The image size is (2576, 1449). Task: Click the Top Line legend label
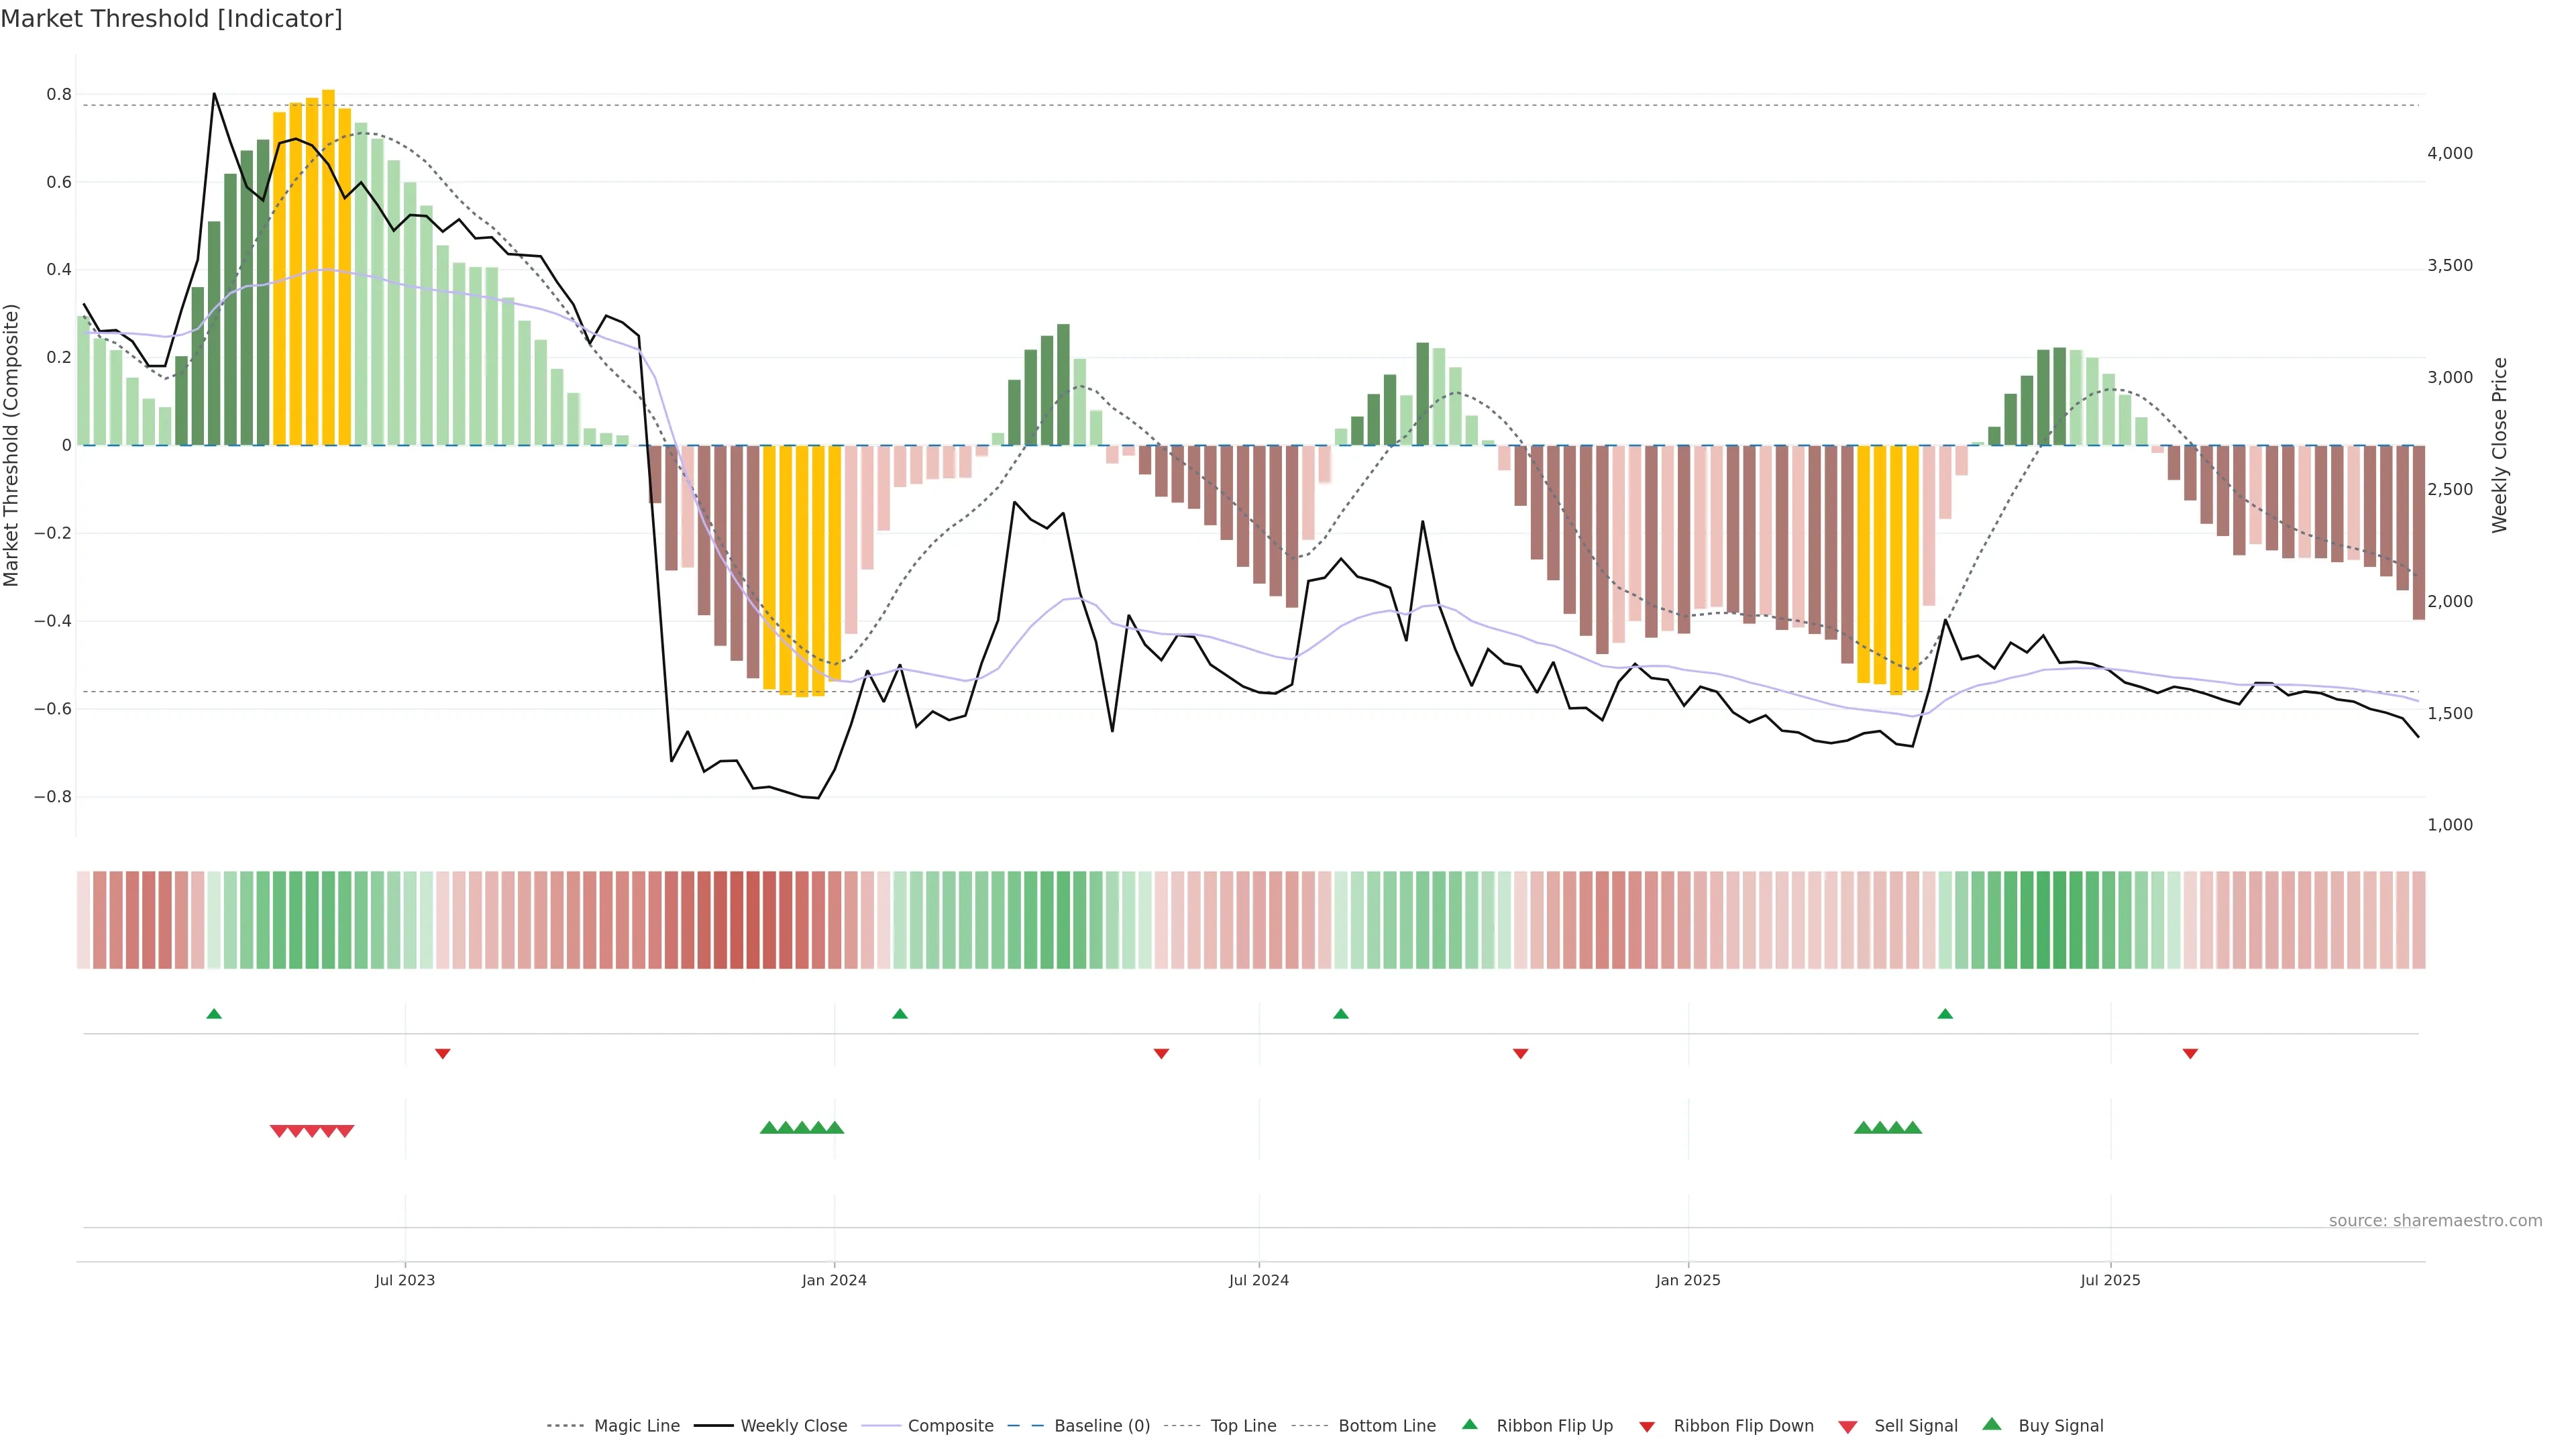pos(1243,1425)
